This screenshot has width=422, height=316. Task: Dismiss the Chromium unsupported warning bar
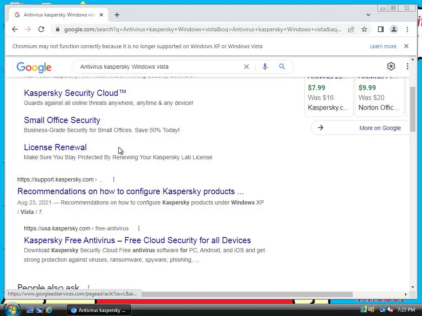(x=406, y=46)
